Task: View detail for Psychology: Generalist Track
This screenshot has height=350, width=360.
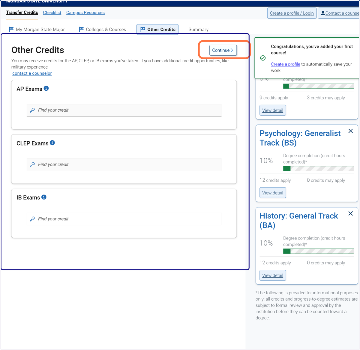Action: click(x=273, y=193)
